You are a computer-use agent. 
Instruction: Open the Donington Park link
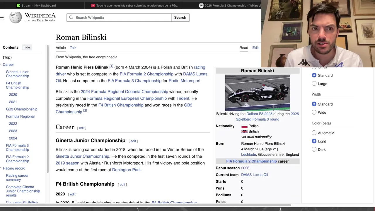(126, 170)
